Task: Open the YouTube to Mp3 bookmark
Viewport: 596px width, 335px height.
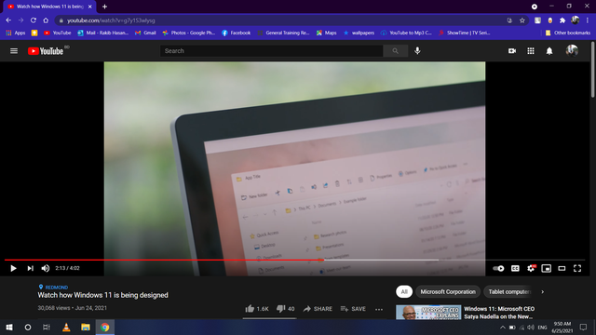Action: [406, 33]
